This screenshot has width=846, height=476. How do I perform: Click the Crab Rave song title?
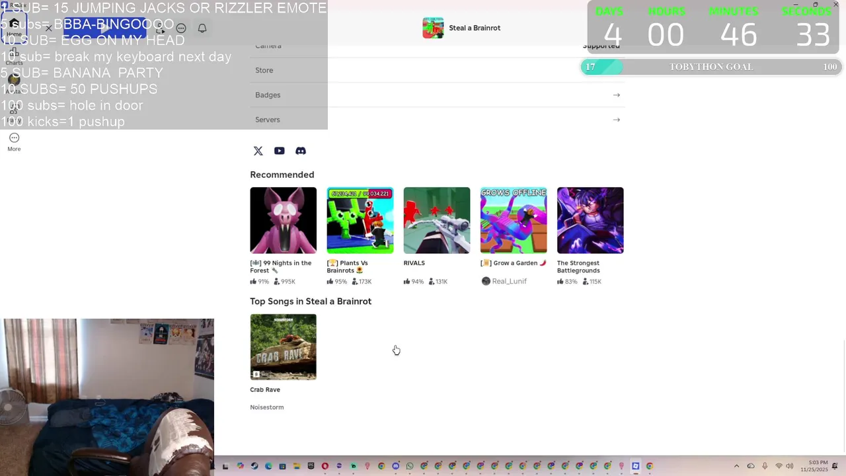pos(265,389)
